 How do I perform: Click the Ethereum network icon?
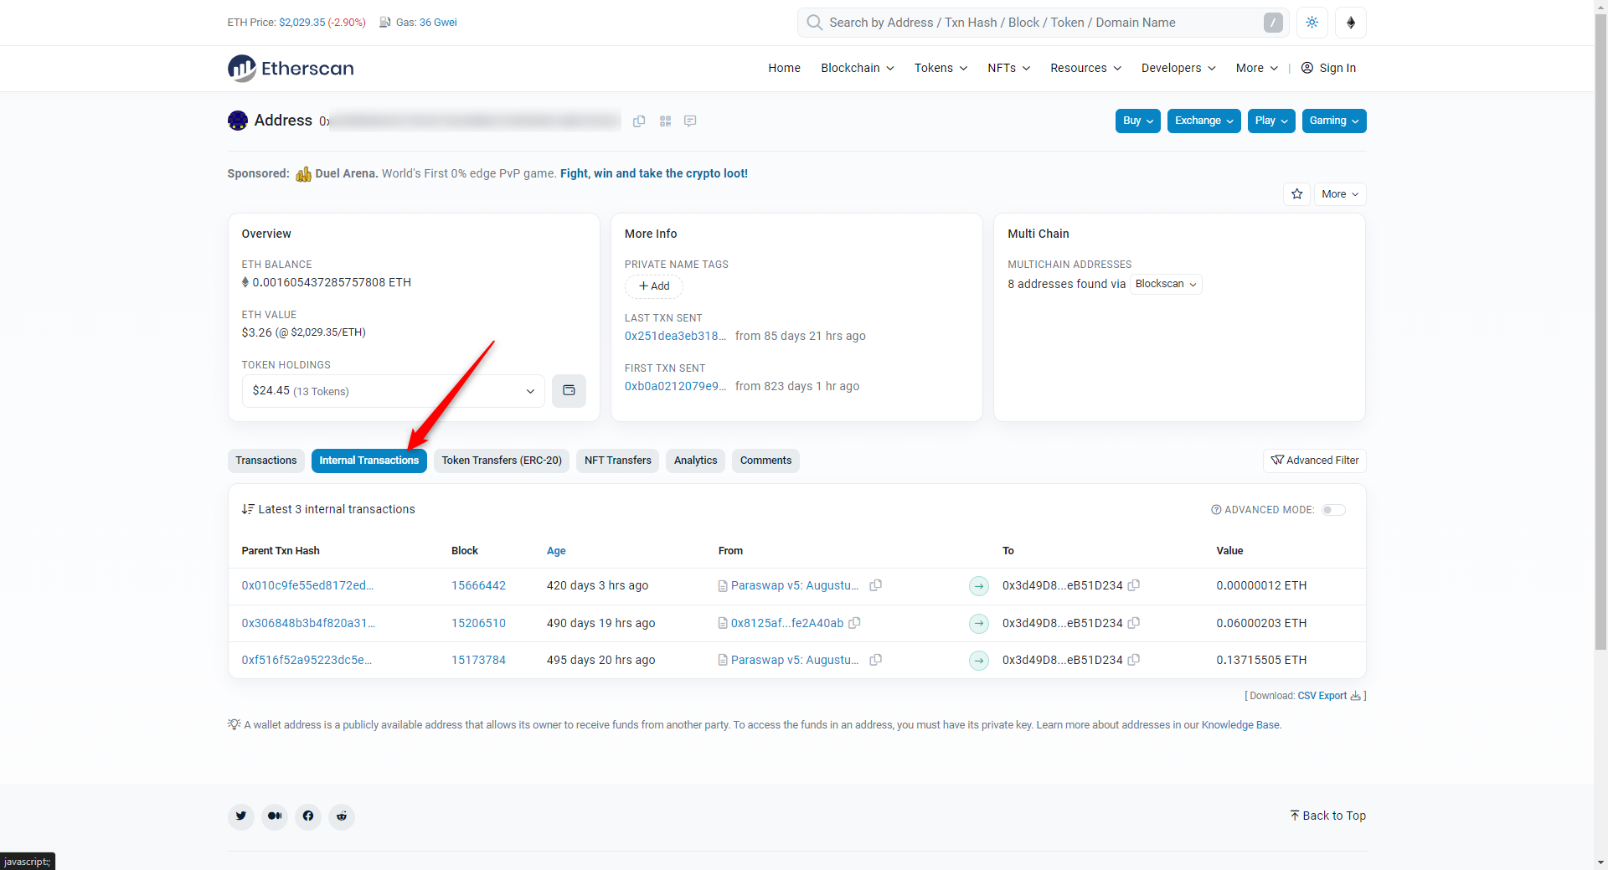[x=1350, y=23]
